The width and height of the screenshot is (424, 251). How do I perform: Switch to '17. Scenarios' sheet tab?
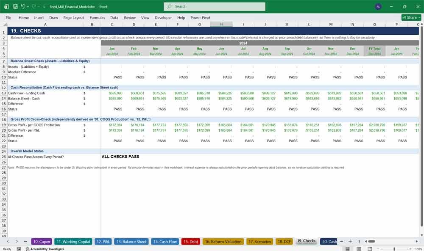tap(259, 242)
